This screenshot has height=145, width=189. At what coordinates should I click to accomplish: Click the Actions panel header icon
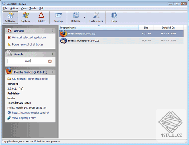(x=9, y=30)
